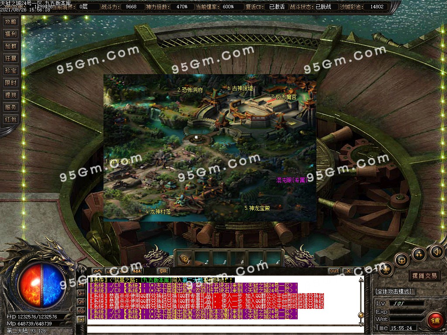Click the 神力倍数 value 470%
The width and height of the screenshot is (447, 335).
pos(182,7)
